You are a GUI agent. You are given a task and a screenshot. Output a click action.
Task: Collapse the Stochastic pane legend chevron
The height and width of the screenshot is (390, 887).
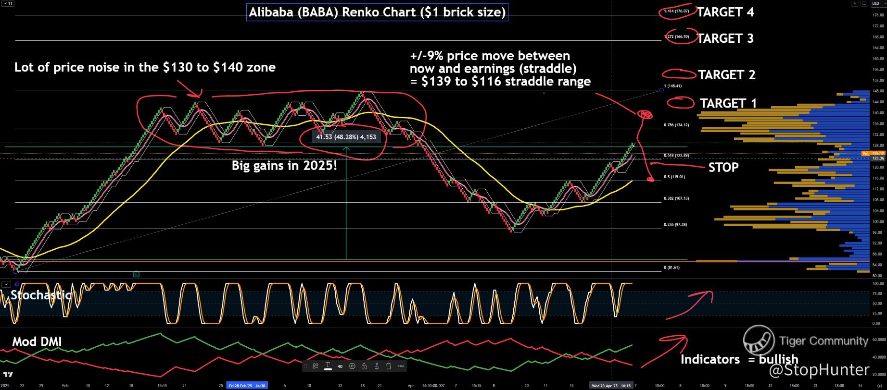pos(6,284)
